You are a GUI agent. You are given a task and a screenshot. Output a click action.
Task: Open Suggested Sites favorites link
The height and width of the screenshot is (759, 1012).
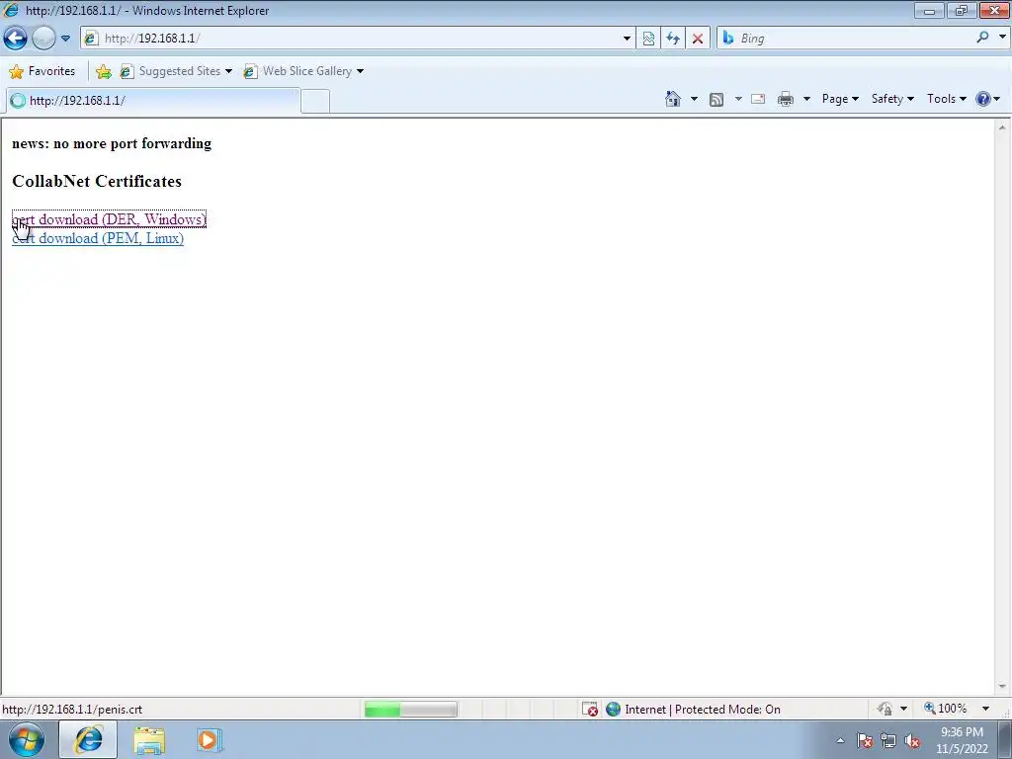pyautogui.click(x=176, y=71)
